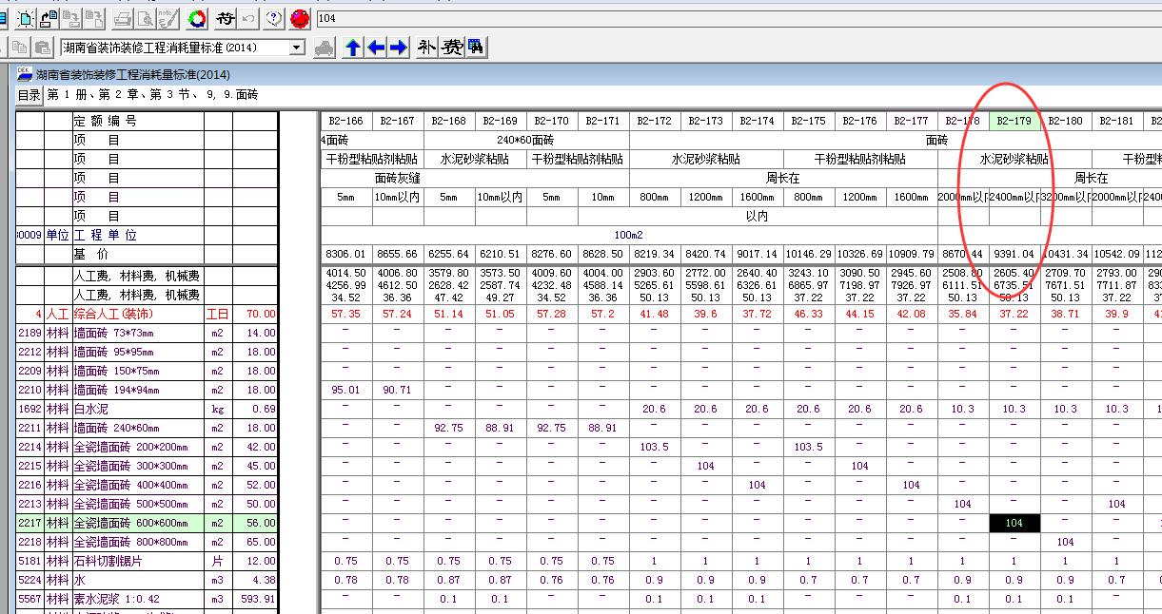The image size is (1162, 614).
Task: Click the colorful circle icon
Action: click(197, 18)
